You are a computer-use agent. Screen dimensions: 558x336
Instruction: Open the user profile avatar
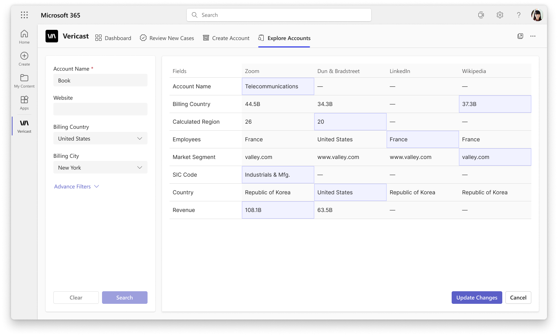[x=537, y=15]
